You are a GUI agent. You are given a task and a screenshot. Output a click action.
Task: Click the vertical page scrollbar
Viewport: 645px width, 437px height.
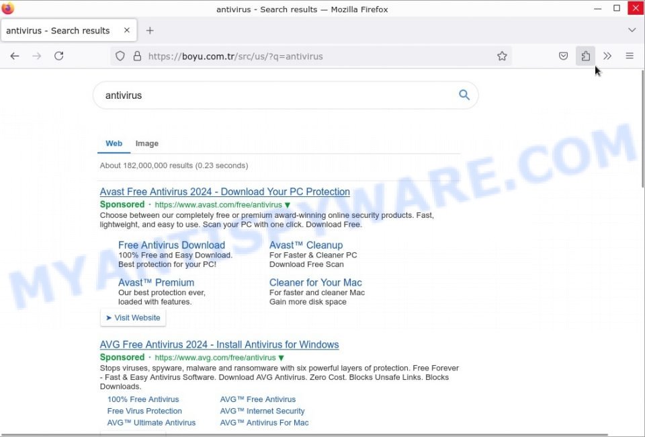pos(642,129)
